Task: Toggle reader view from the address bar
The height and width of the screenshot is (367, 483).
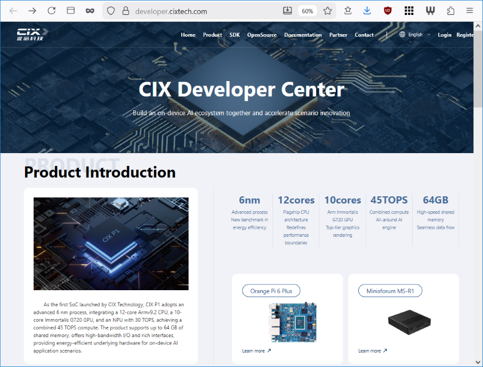Action: pos(70,11)
